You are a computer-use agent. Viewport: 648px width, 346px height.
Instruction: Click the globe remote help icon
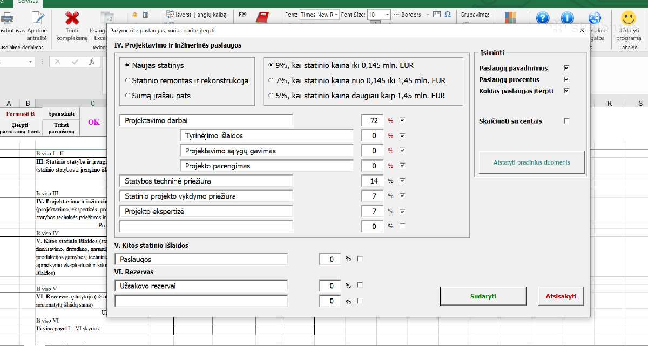(594, 18)
